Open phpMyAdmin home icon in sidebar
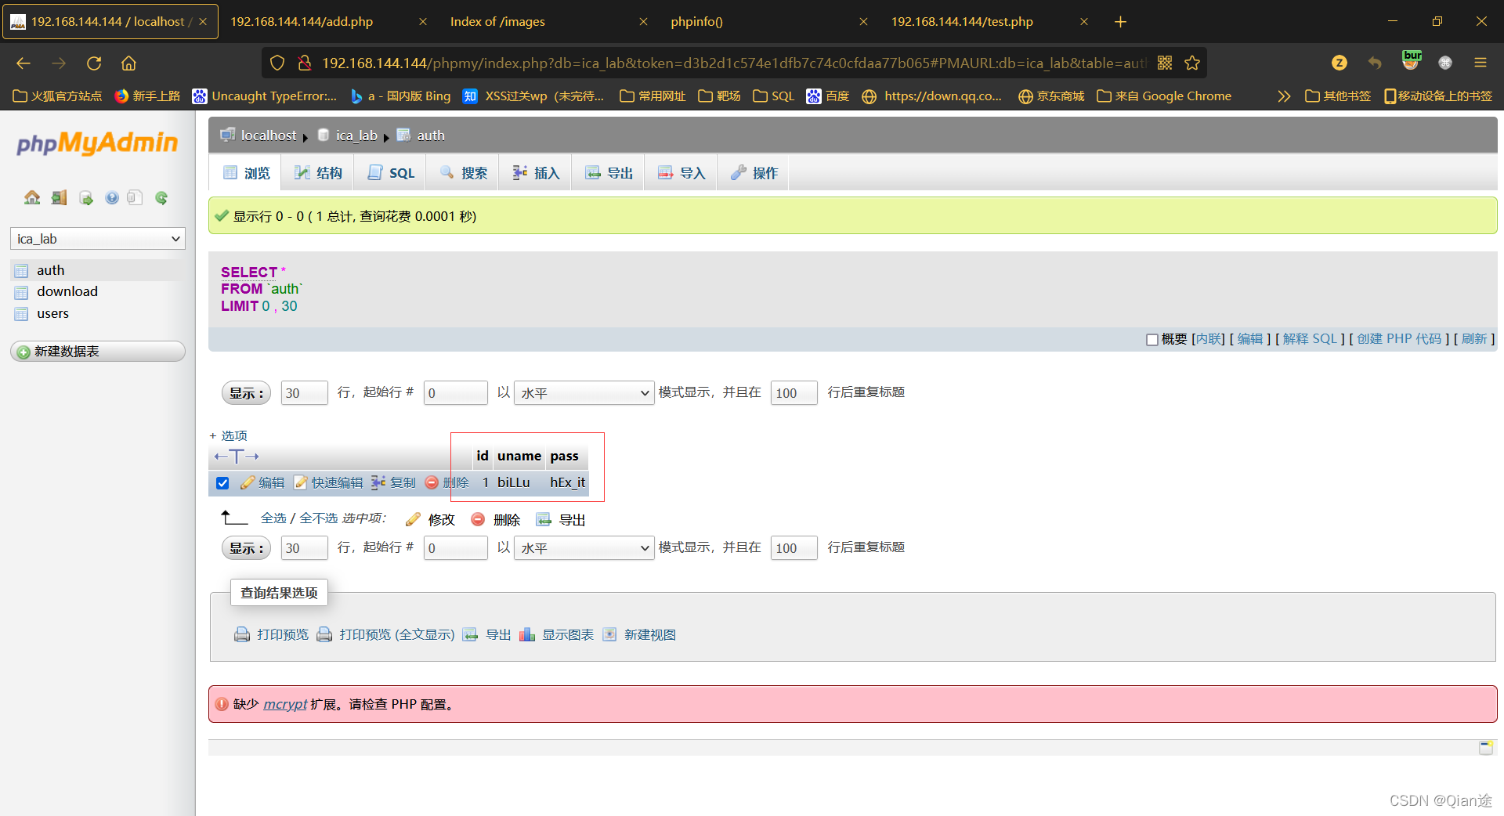 (x=32, y=197)
